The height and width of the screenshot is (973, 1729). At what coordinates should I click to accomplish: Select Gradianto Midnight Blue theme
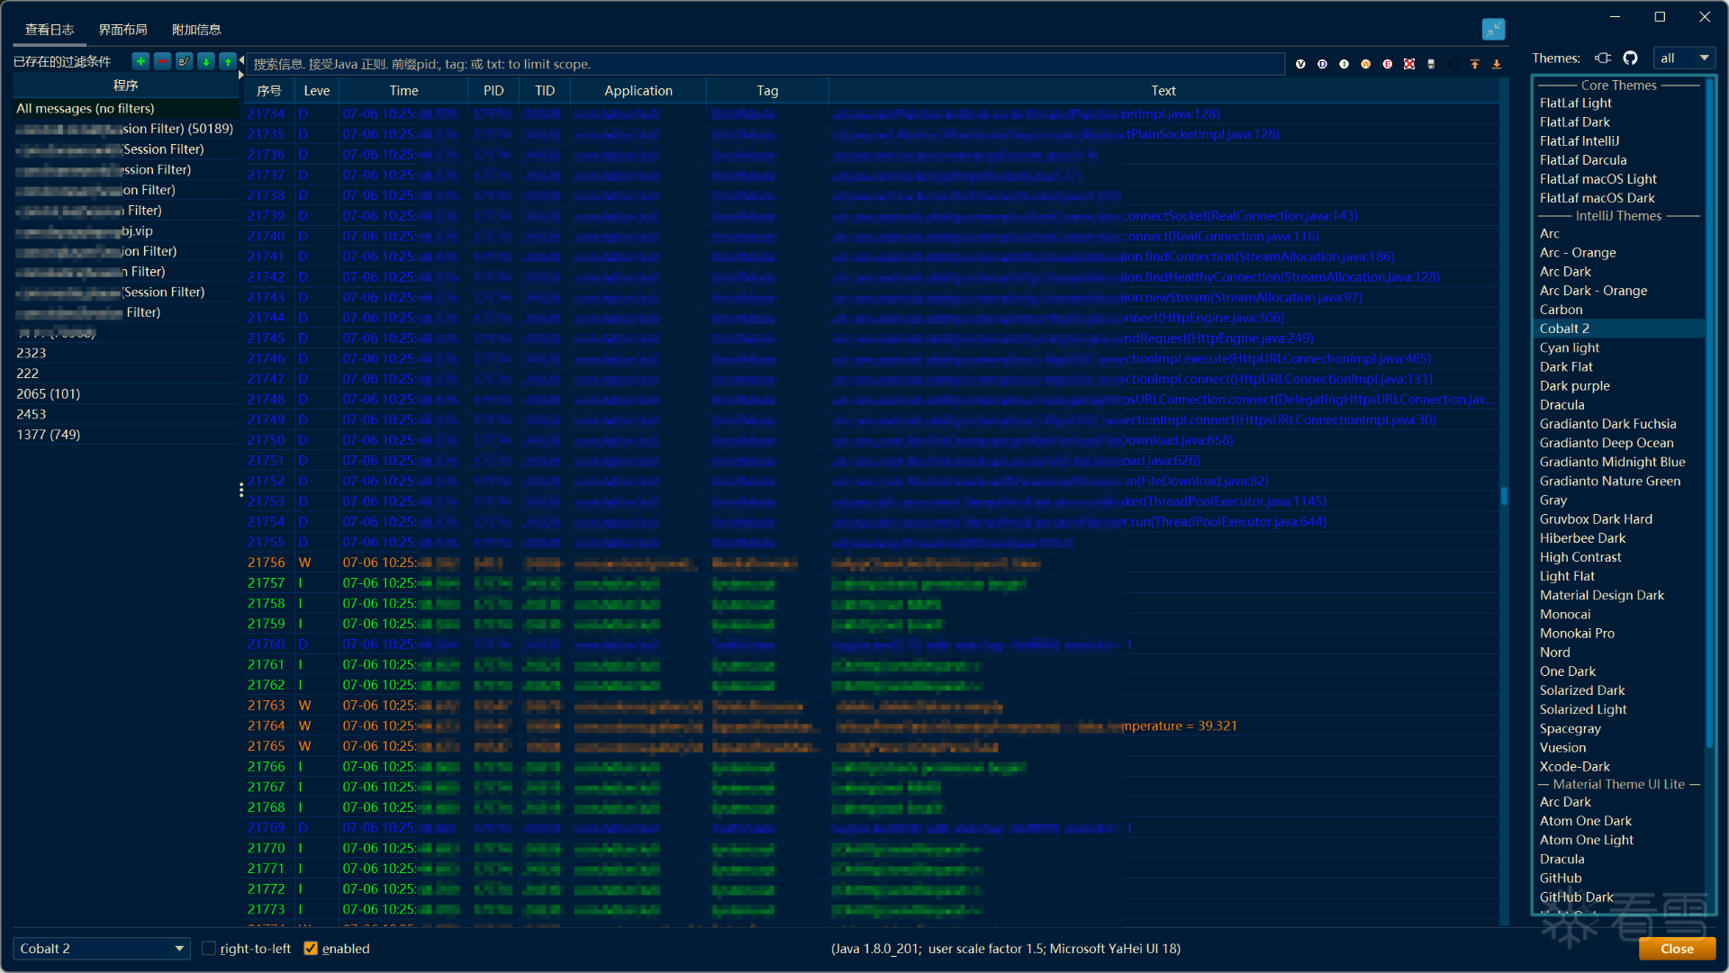click(1612, 462)
